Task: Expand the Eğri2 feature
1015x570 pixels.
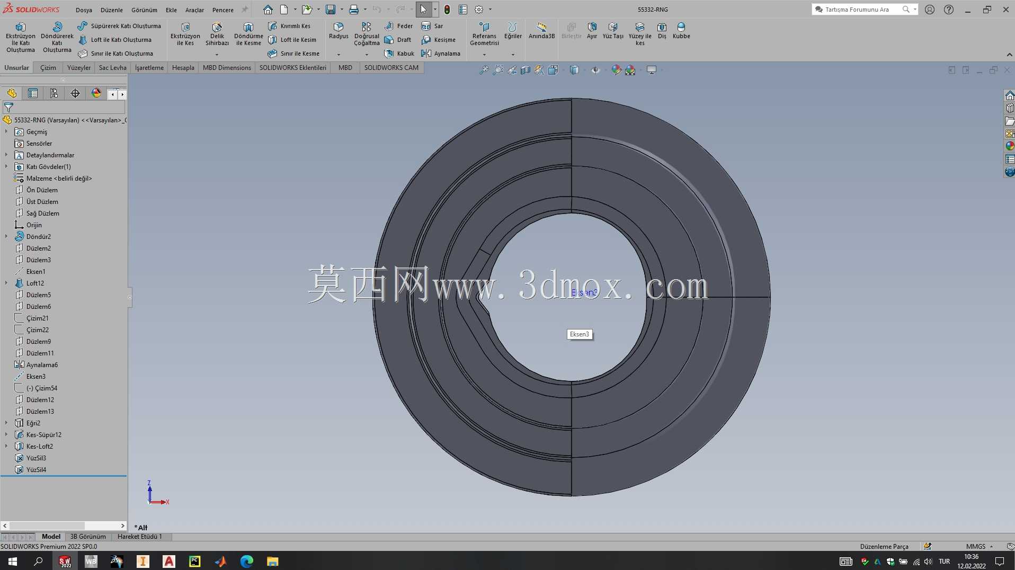Action: [6, 423]
